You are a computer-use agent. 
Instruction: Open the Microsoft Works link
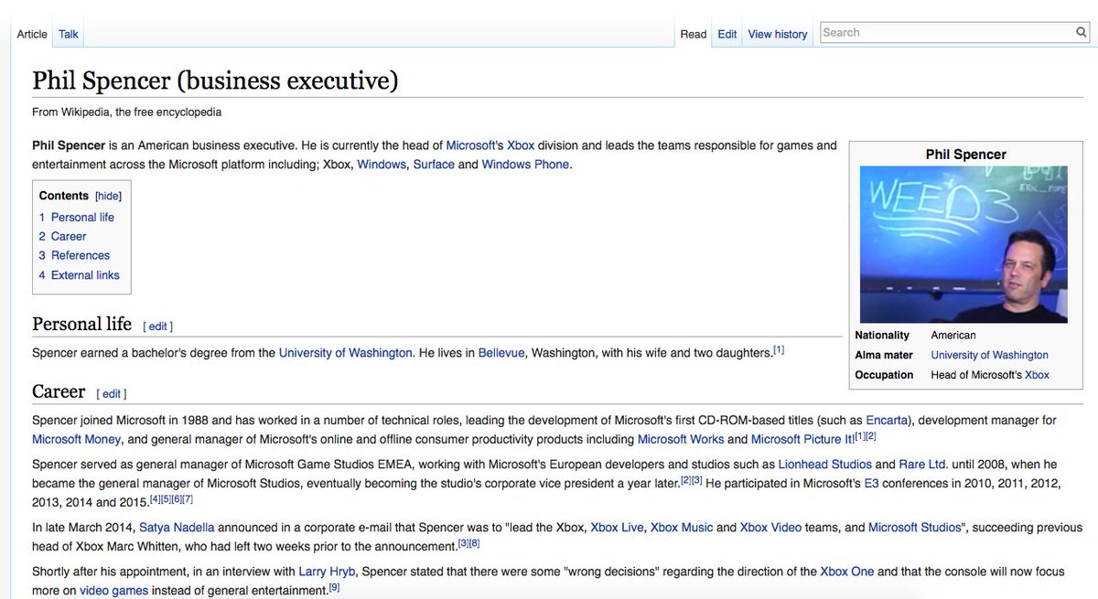[681, 440]
